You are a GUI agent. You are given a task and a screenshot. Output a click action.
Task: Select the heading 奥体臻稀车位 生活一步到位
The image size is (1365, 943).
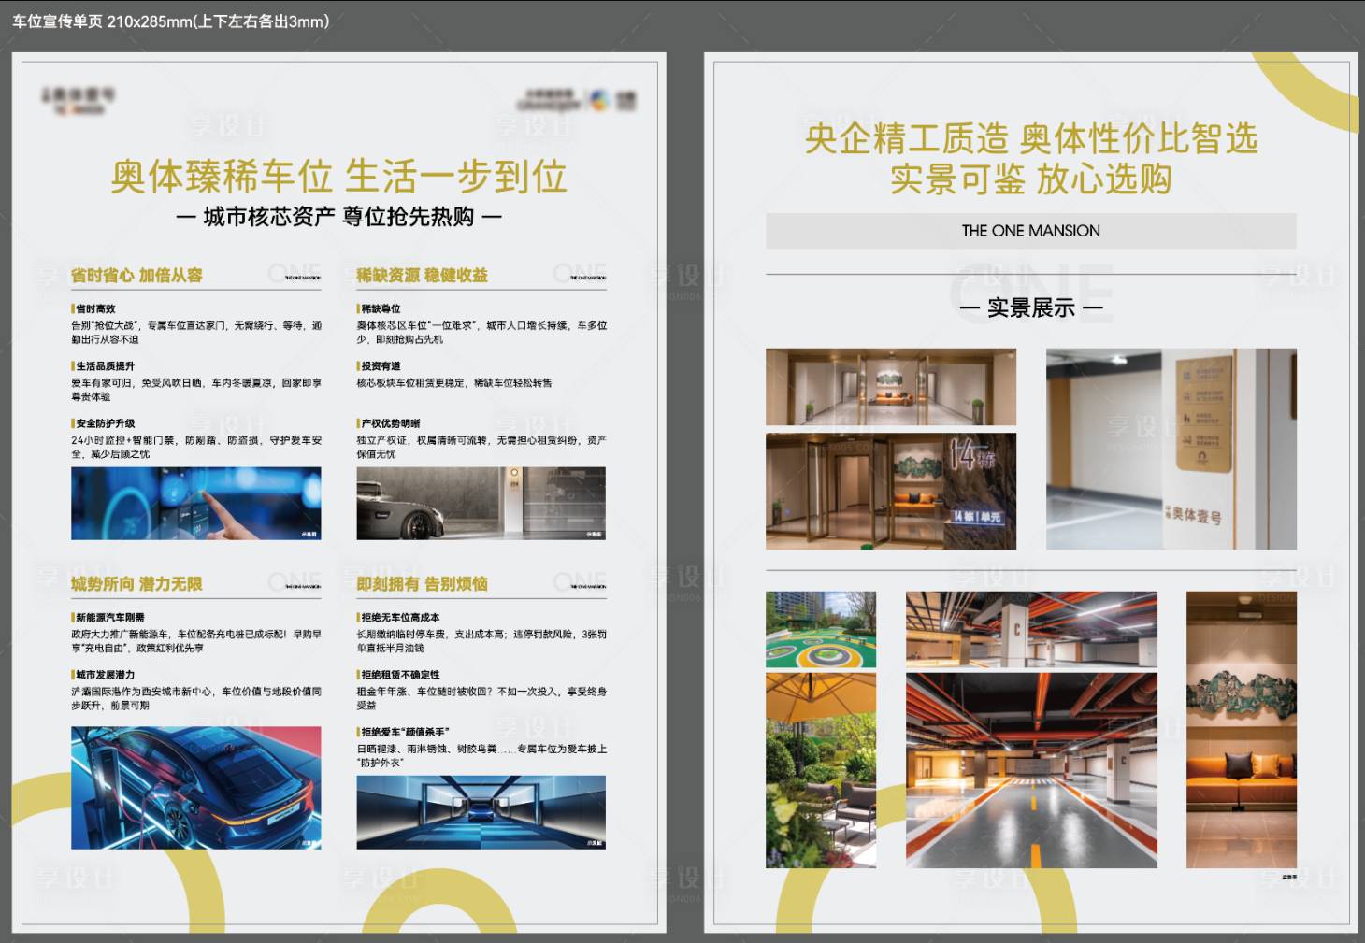pos(341,176)
